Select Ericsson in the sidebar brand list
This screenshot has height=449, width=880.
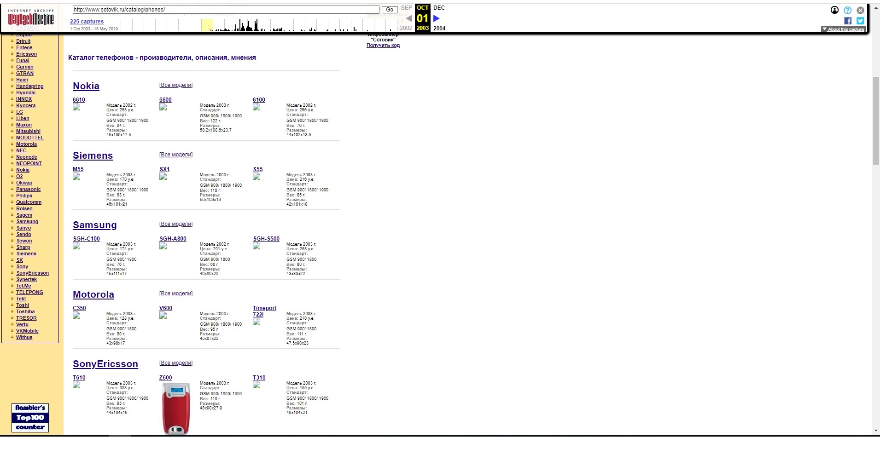(26, 54)
